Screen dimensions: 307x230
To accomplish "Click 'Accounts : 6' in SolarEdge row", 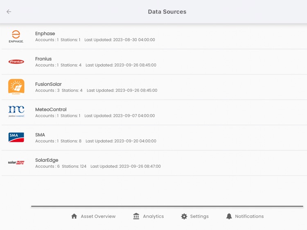I will click(x=47, y=167).
